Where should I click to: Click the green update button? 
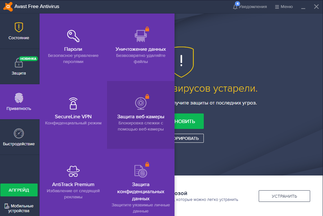click(189, 121)
